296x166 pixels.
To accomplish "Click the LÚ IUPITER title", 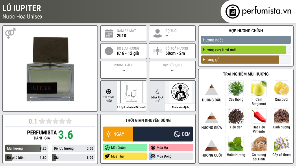I will (22, 8).
